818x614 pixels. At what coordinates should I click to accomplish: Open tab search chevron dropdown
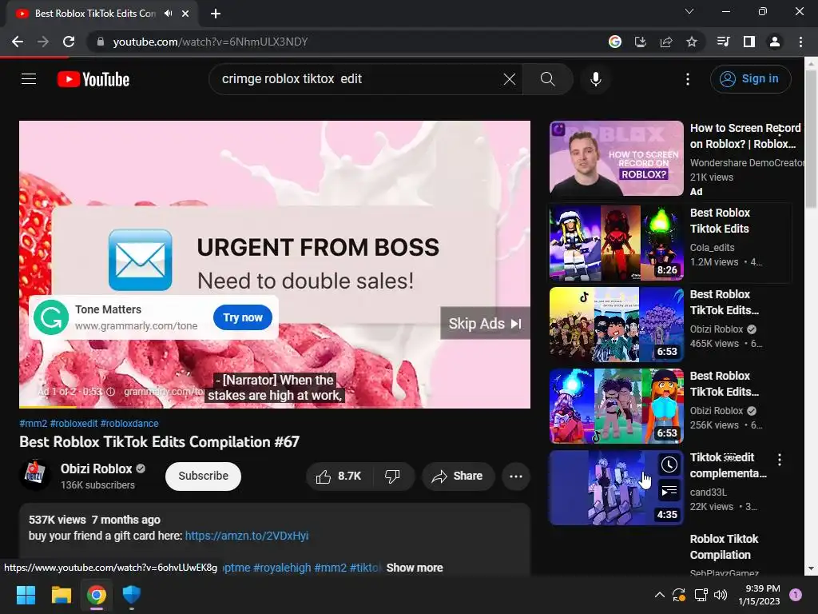[689, 11]
